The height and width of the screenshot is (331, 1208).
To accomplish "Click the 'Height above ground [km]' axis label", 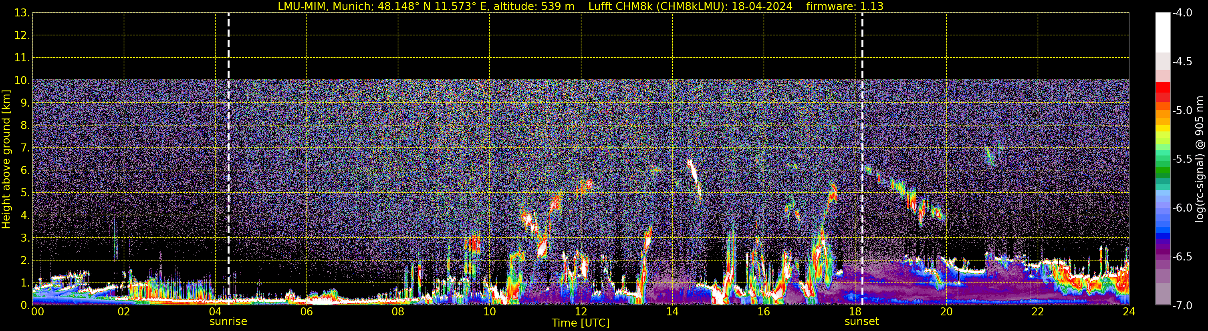I will (6, 159).
